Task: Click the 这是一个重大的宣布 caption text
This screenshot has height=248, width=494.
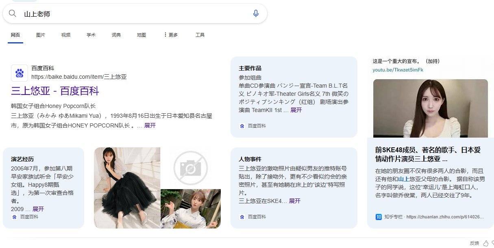Action: click(x=406, y=61)
